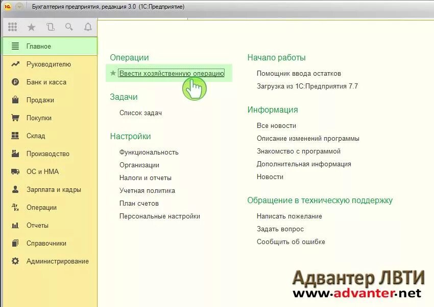Open Помощник ввода остатков
The image size is (434, 307).
(x=299, y=74)
